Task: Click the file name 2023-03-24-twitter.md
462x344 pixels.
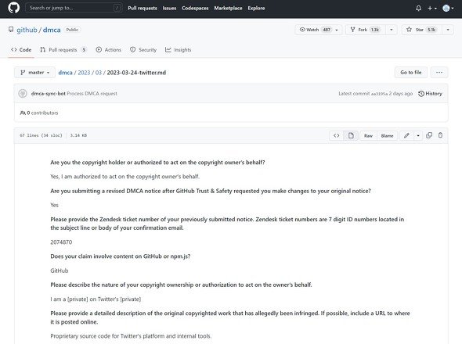Action: coord(136,73)
